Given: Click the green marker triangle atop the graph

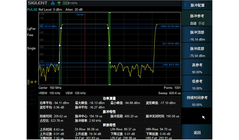Looking at the screenshot, I should (x=110, y=13).
